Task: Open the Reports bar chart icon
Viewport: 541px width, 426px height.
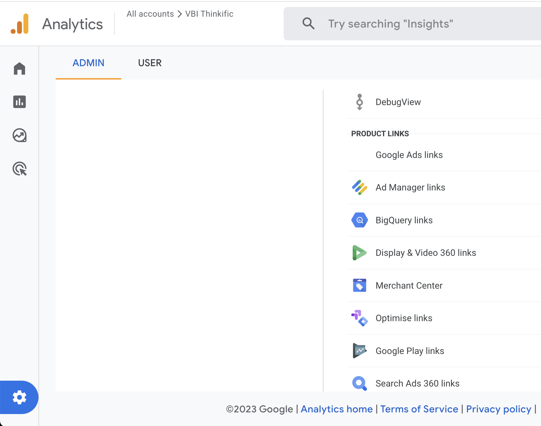Action: point(20,102)
